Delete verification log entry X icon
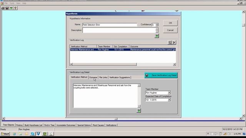The width and height of the screenshot is (246, 138). click(174, 43)
